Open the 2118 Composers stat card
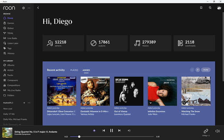This screenshot has height=140, width=224. (194, 43)
